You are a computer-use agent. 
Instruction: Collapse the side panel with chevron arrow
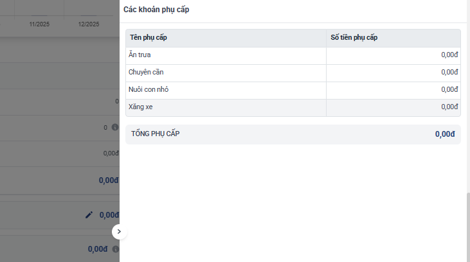pyautogui.click(x=119, y=231)
